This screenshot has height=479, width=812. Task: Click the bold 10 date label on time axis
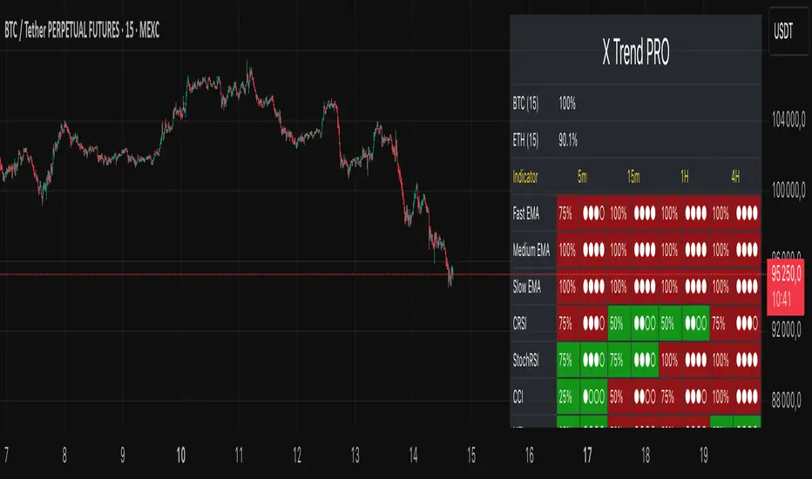(180, 455)
